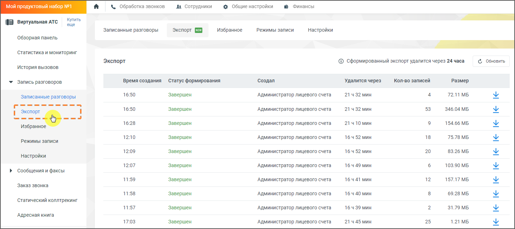This screenshot has width=515, height=229.
Task: Download the 31.79 МБ export file
Action: pos(496,208)
